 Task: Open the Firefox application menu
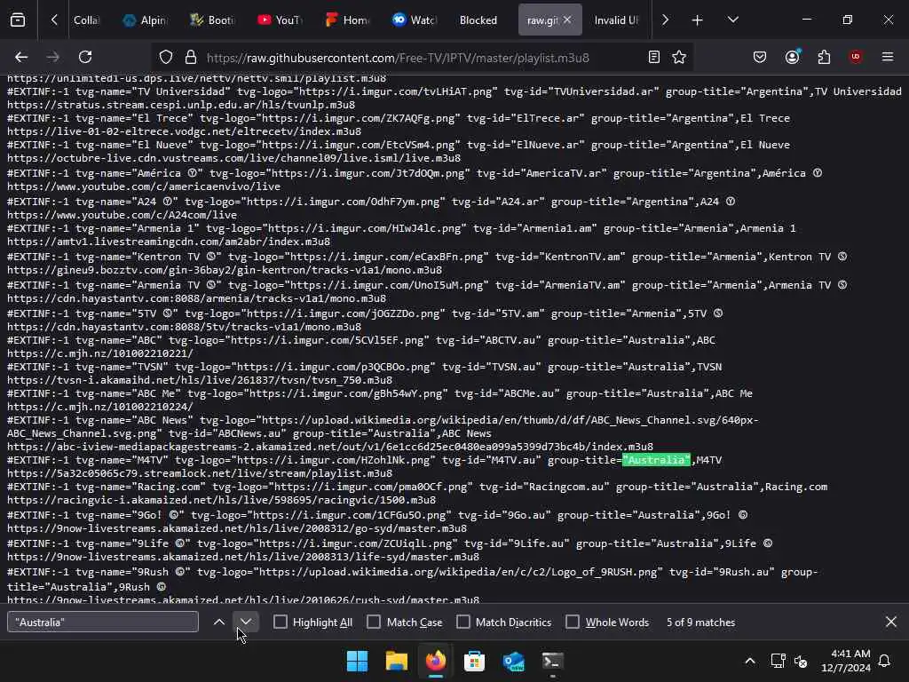click(888, 57)
